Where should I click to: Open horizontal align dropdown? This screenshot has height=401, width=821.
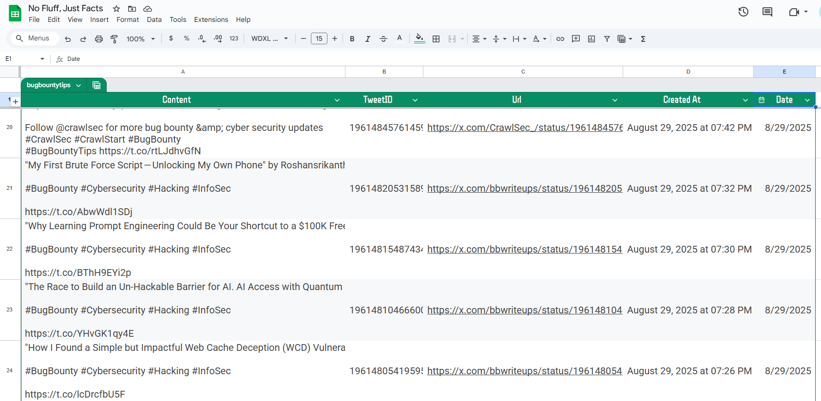tap(479, 39)
